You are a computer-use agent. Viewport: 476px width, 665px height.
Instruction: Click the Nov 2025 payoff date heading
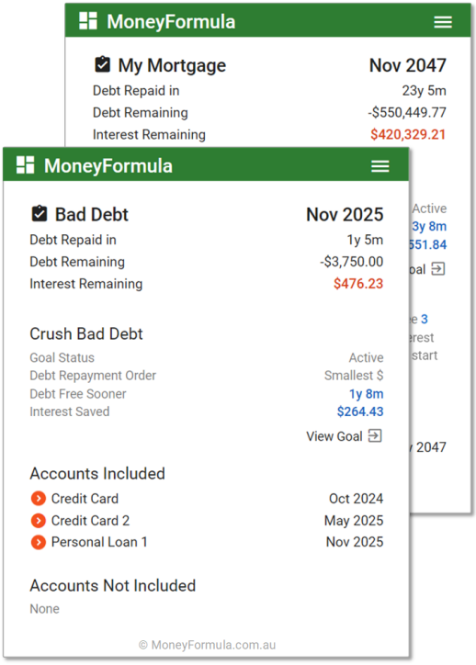coord(345,214)
